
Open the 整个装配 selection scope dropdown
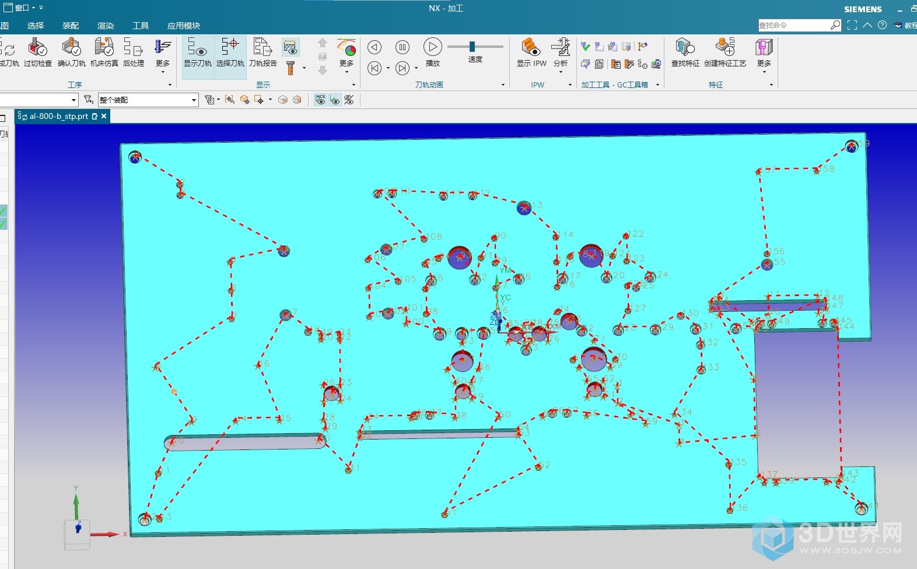click(x=148, y=100)
